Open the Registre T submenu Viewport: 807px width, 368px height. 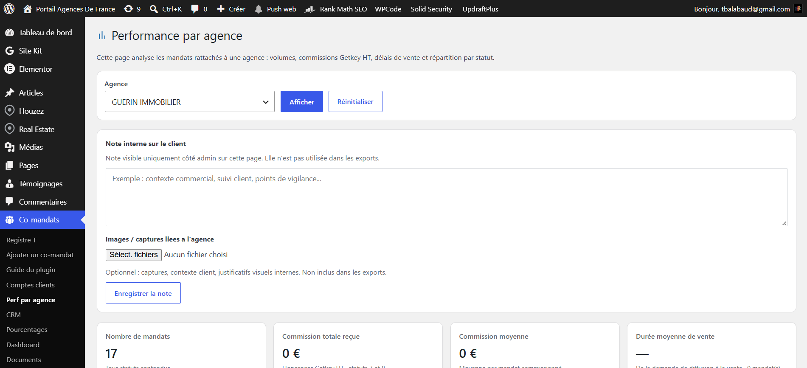[x=21, y=240]
